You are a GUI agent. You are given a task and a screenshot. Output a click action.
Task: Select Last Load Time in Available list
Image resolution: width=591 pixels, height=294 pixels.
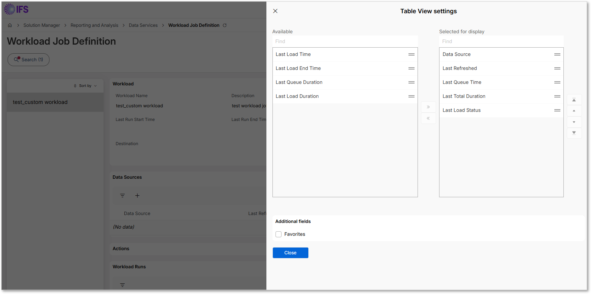click(345, 54)
